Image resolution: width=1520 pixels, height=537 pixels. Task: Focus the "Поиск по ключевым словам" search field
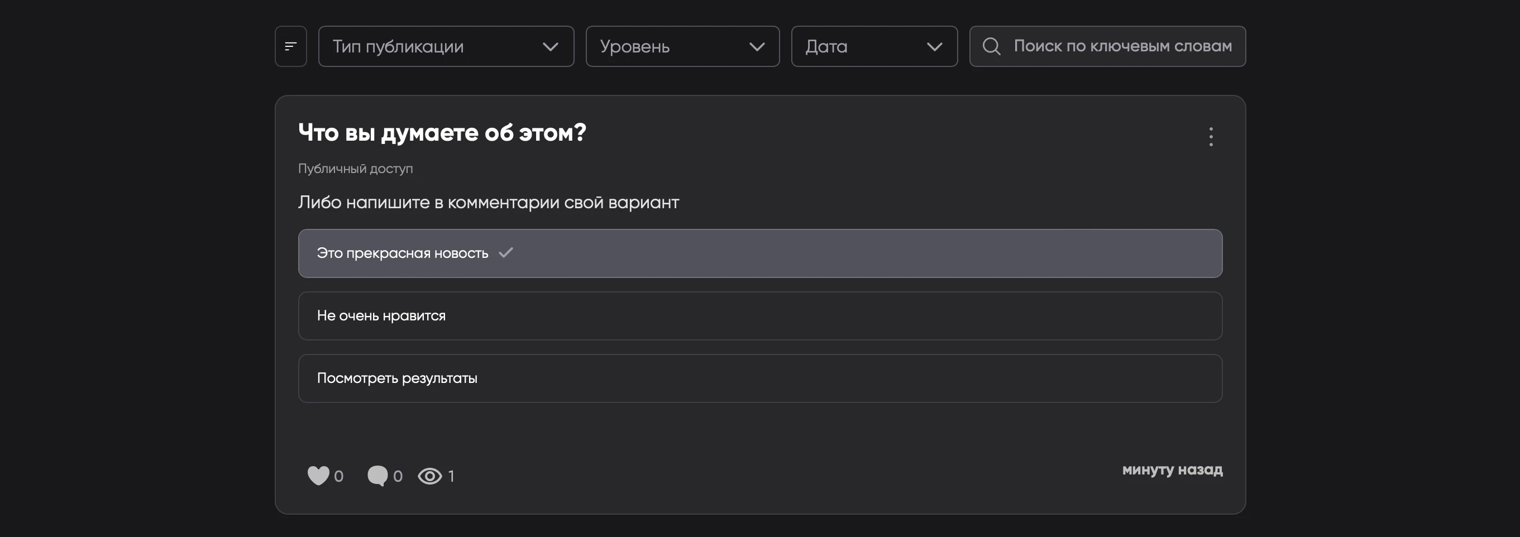click(x=1122, y=46)
